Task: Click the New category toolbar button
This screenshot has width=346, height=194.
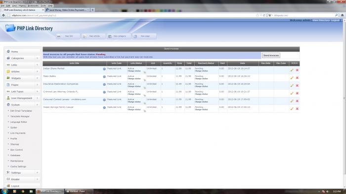Action: [x=119, y=36]
